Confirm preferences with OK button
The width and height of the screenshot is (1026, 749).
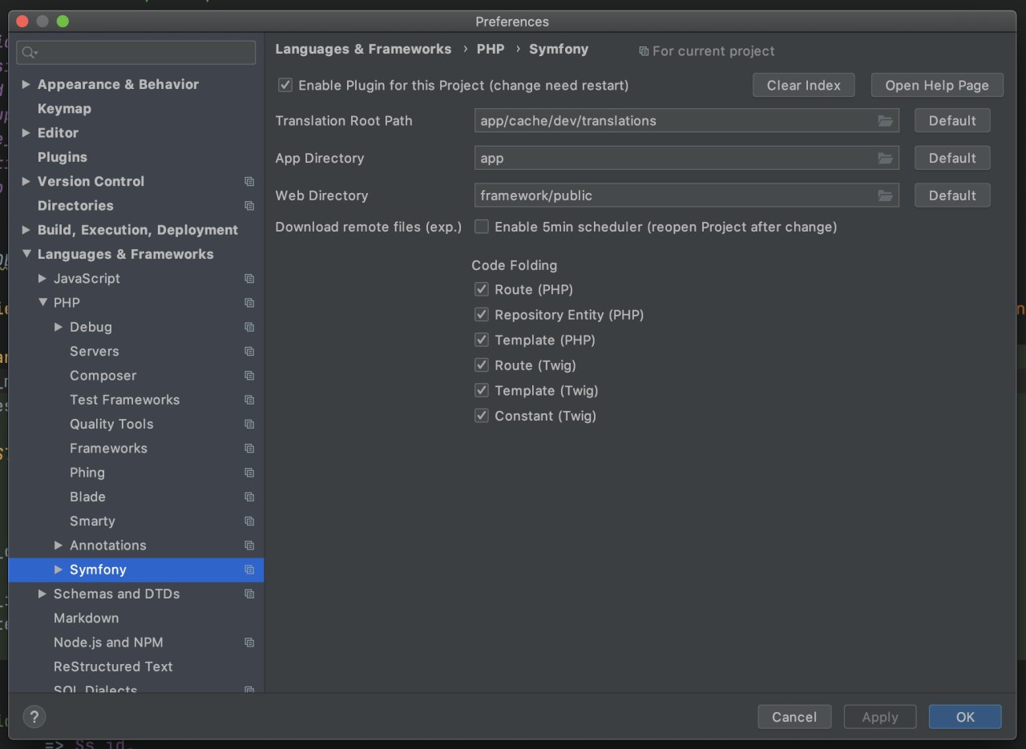965,717
